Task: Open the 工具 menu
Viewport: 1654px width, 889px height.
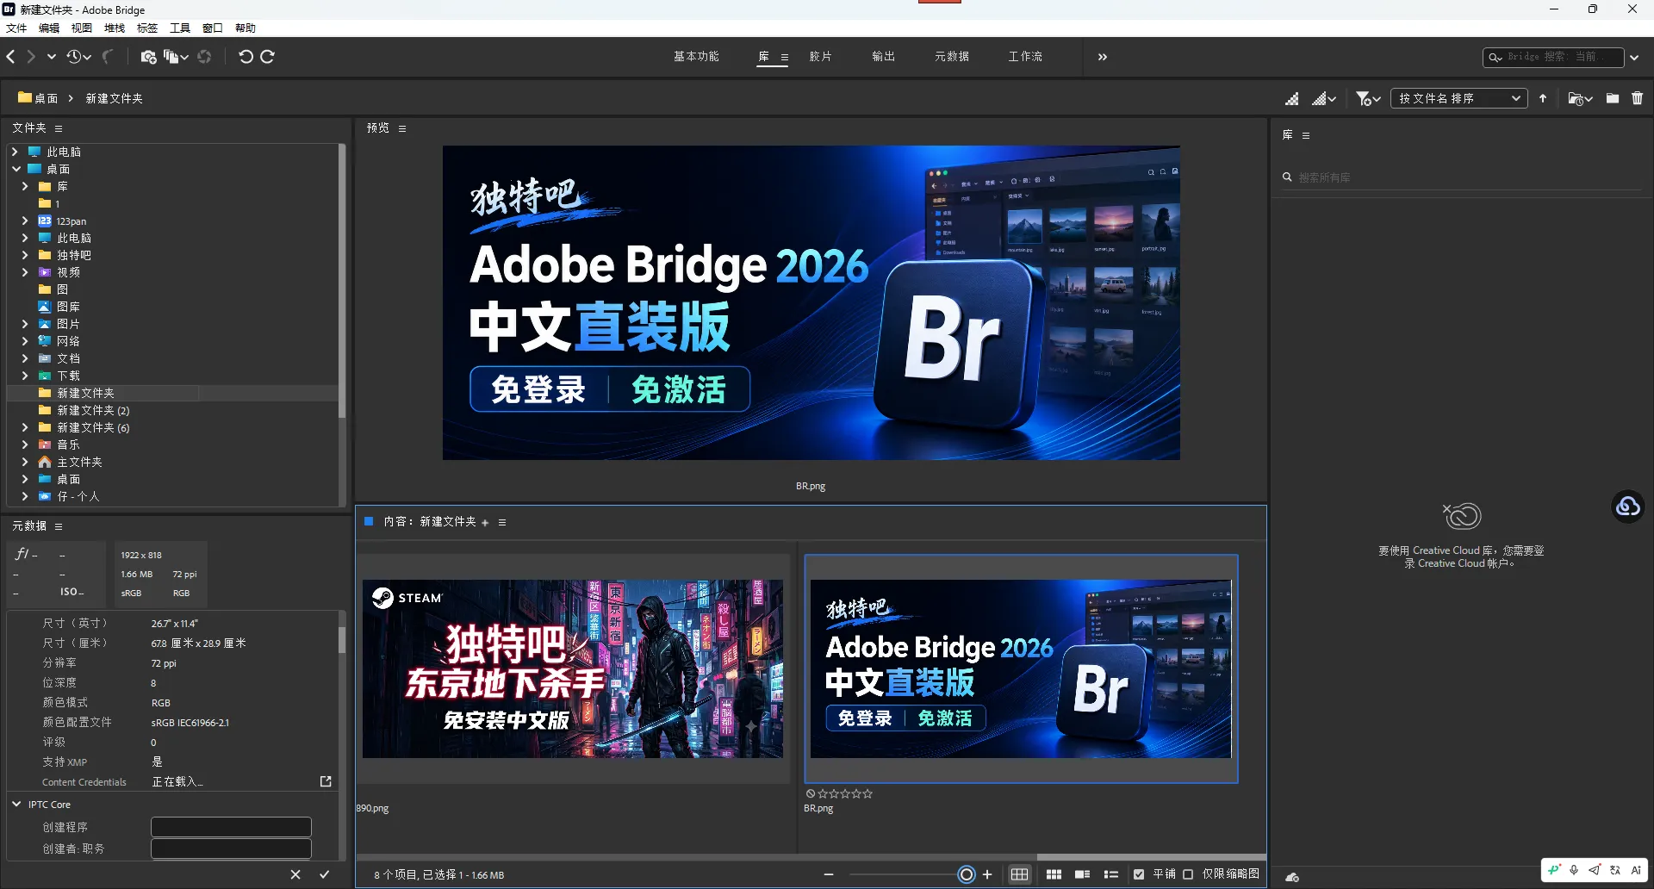Action: click(x=180, y=28)
